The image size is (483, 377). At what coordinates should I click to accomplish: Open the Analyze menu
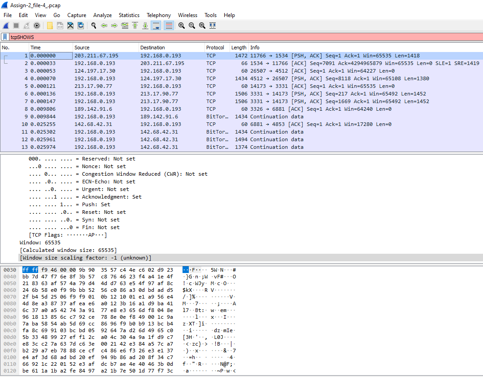pyautogui.click(x=103, y=15)
